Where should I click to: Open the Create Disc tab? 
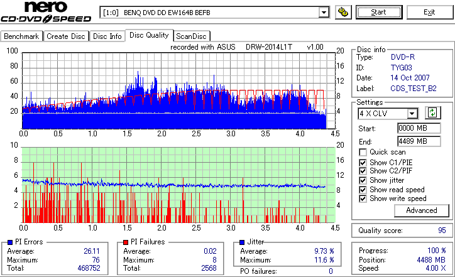[x=66, y=36]
